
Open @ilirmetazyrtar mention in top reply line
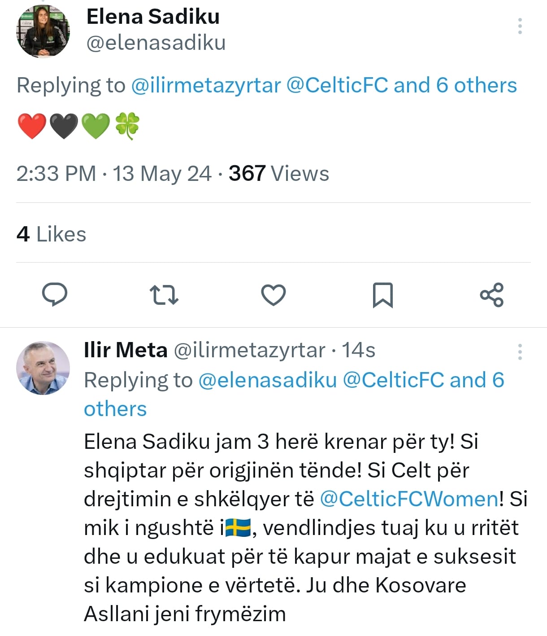(x=206, y=85)
